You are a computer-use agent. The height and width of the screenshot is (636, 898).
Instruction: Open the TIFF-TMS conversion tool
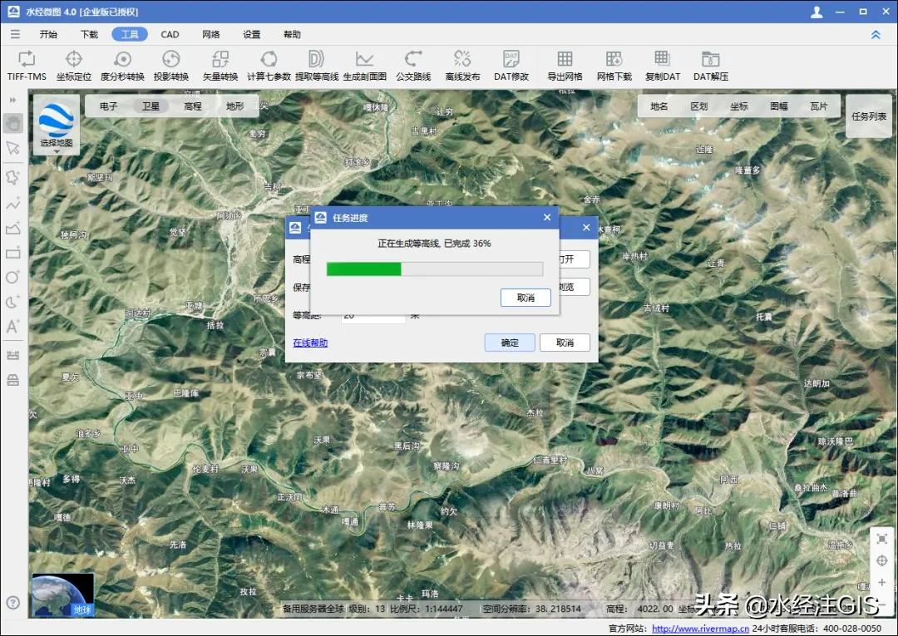(x=27, y=65)
